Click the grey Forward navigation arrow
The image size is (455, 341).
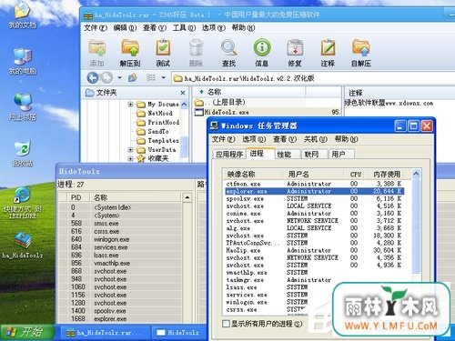[x=106, y=78]
